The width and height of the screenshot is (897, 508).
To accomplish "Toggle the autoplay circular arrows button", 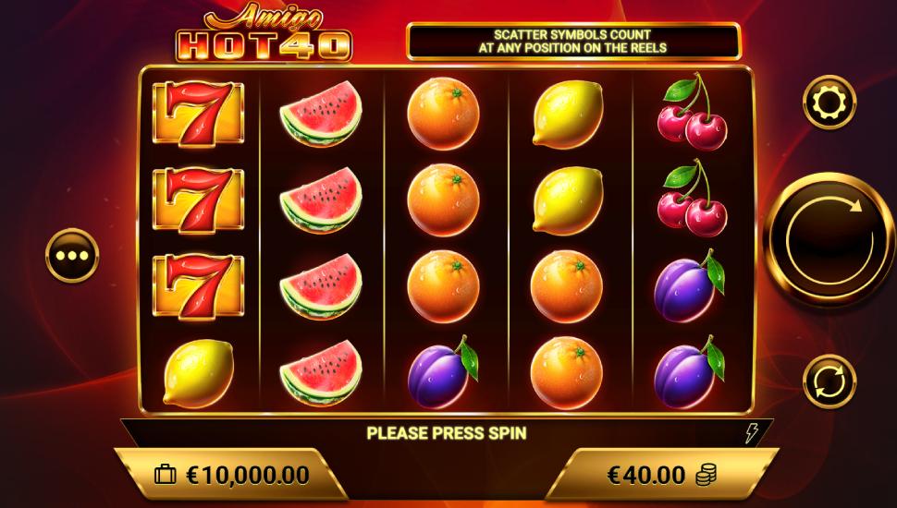I will click(x=829, y=381).
